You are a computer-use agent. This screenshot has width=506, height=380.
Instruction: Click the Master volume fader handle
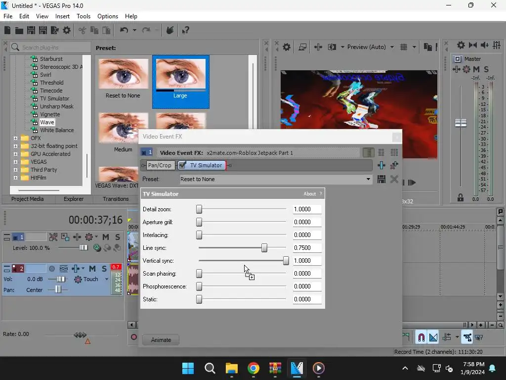[x=461, y=123]
